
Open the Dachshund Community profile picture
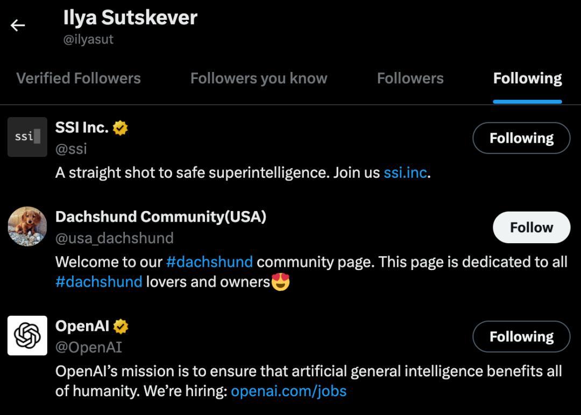[27, 226]
